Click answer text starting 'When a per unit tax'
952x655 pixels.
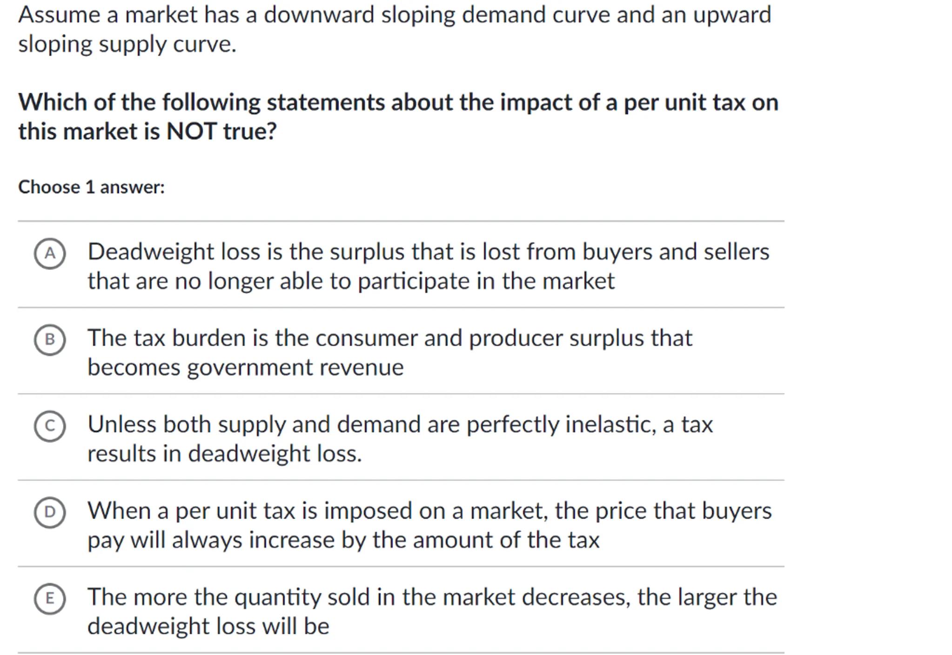point(429,511)
